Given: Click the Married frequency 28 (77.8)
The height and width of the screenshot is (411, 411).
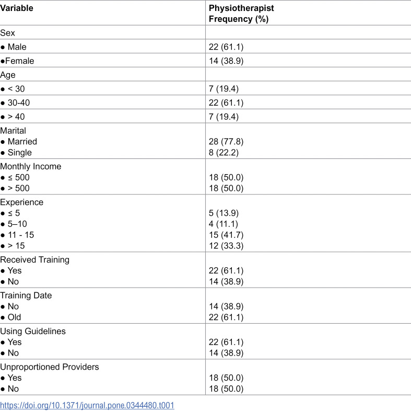Looking at the screenshot, I should (226, 142).
